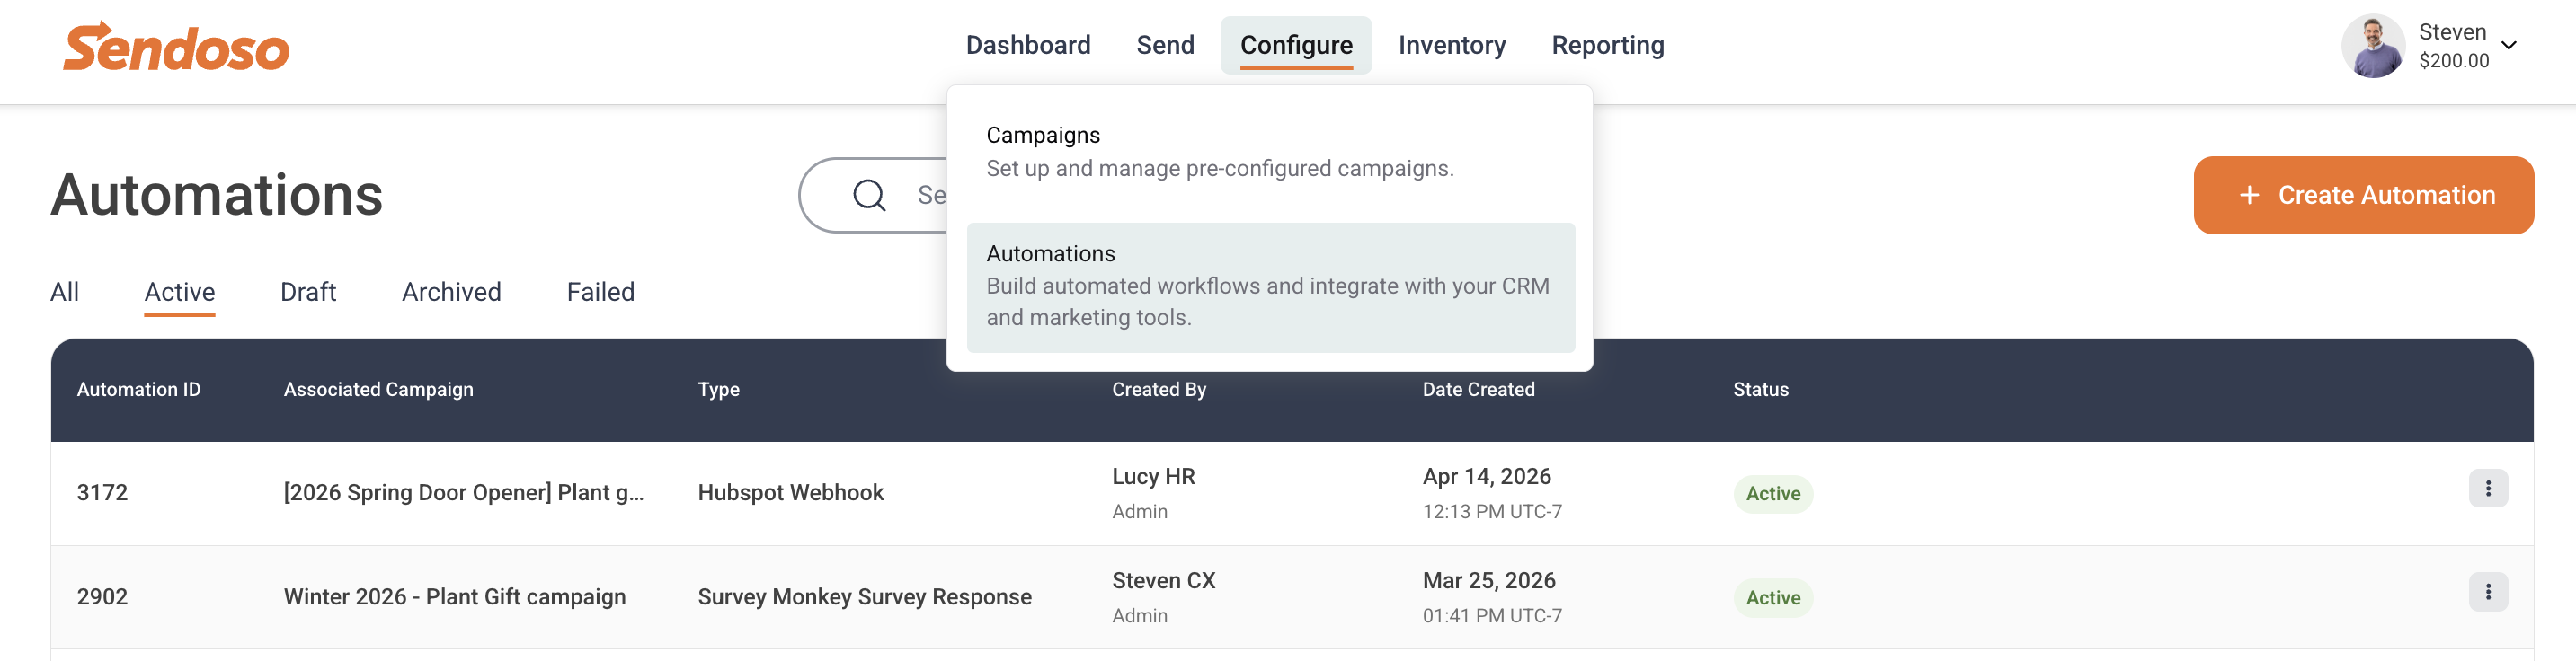Click creator name Steven CX
The image size is (2576, 661).
[1163, 580]
